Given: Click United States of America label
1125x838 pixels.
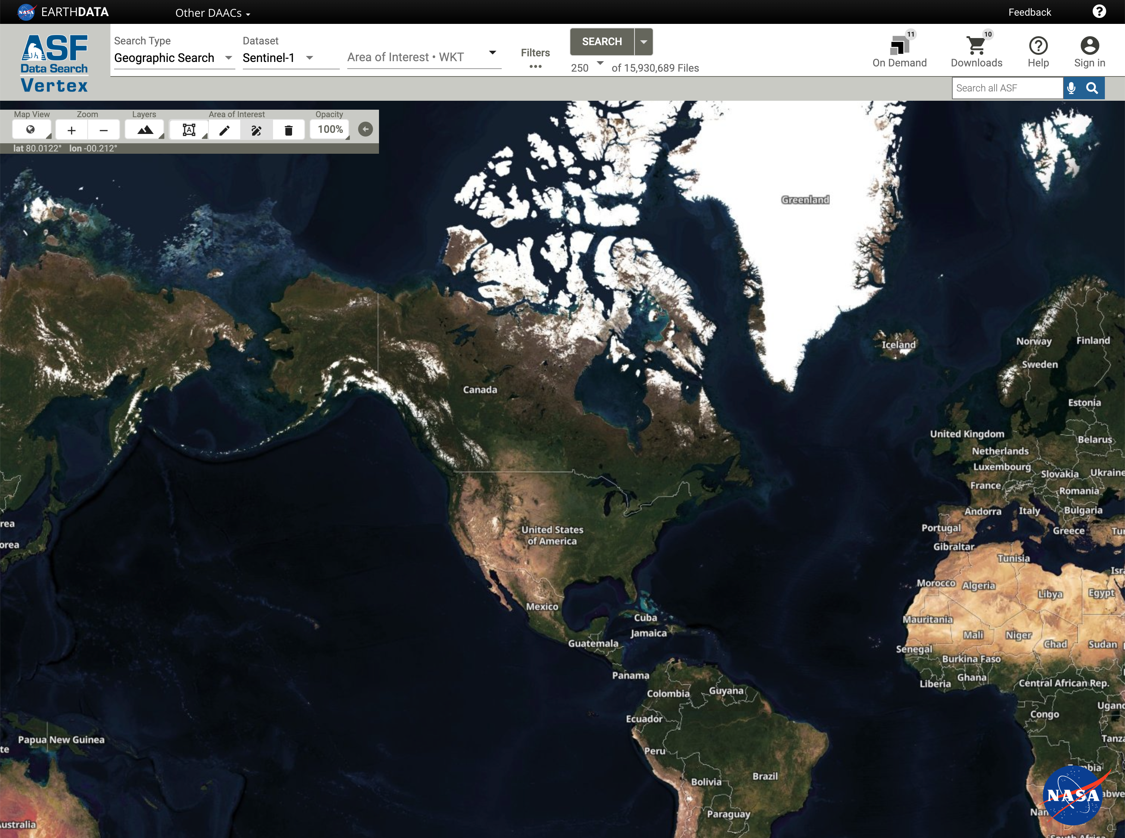Looking at the screenshot, I should coord(552,535).
